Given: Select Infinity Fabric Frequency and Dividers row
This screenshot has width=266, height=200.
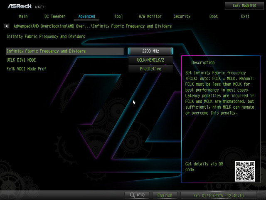Looking at the screenshot, I should click(x=65, y=51).
